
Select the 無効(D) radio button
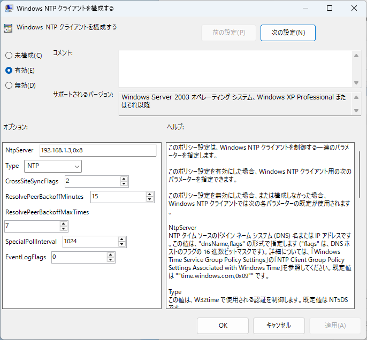click(9, 85)
